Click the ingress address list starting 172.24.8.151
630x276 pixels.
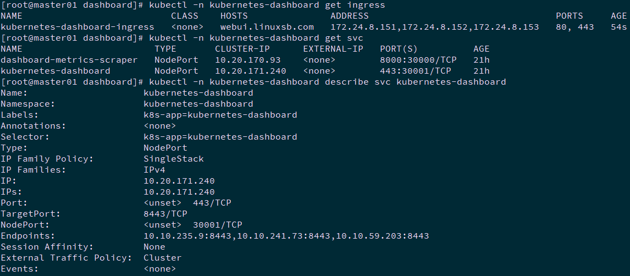434,27
